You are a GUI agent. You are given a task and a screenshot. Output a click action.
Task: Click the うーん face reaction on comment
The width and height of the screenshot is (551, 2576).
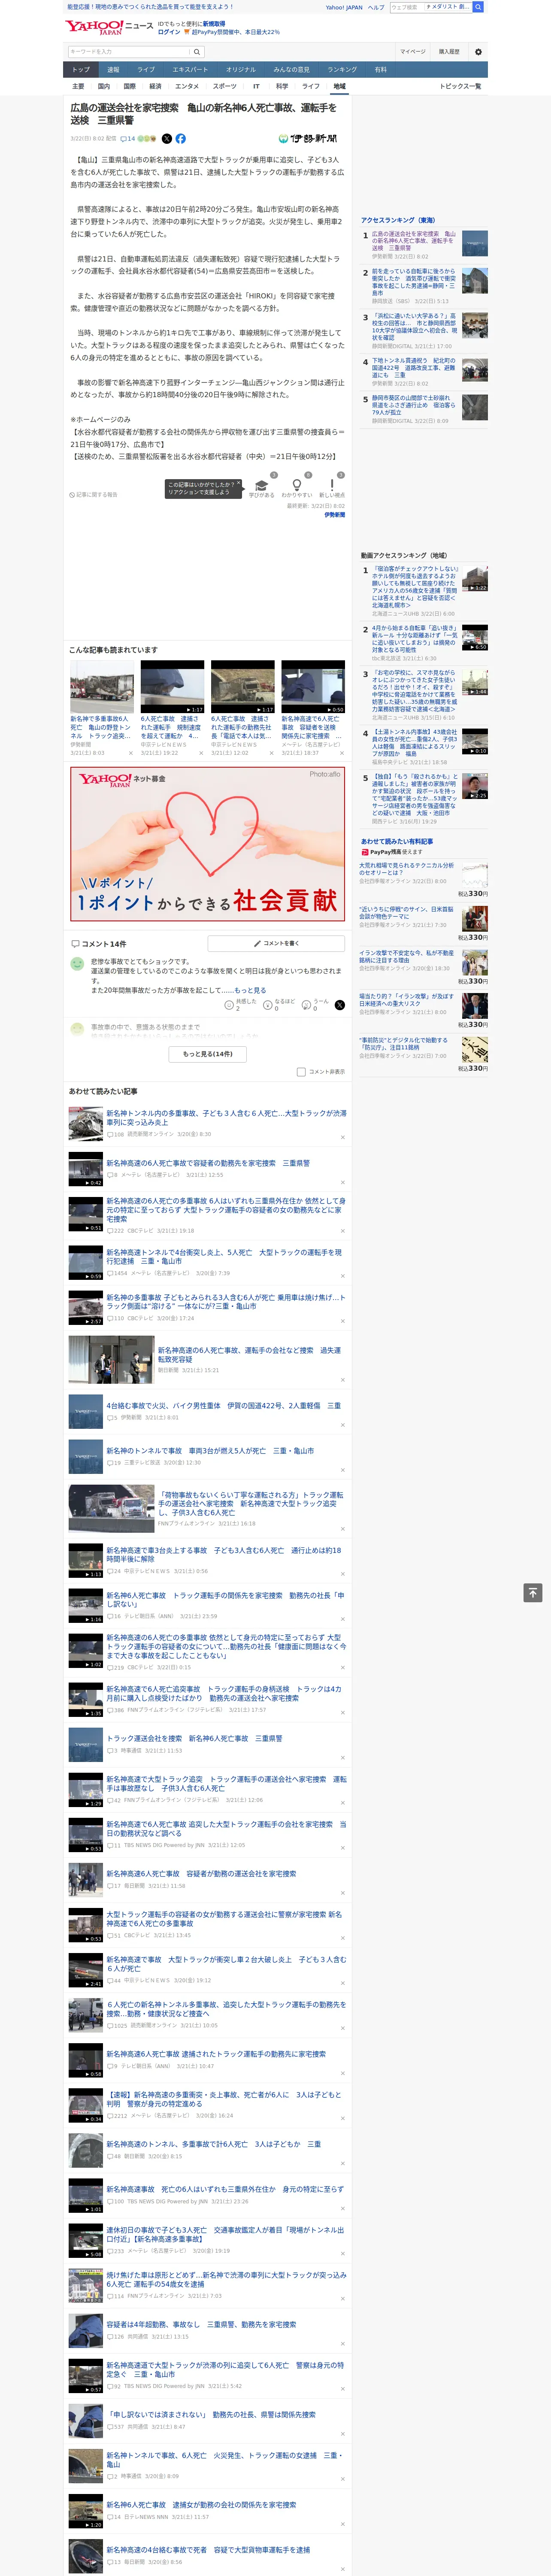316,1005
